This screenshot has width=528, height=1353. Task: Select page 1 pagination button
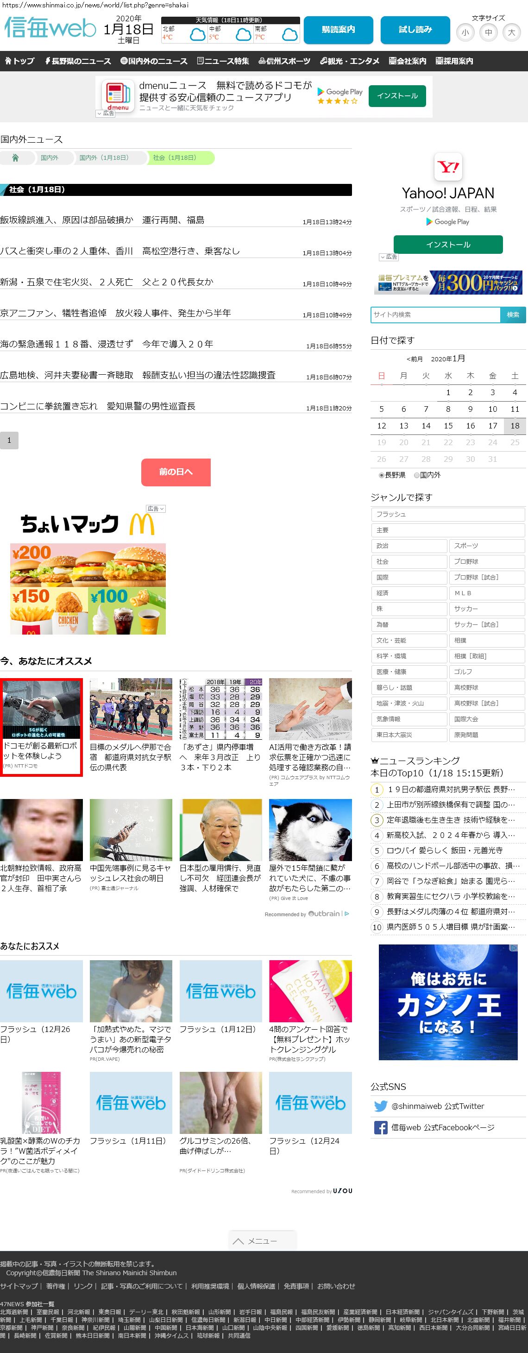9,440
